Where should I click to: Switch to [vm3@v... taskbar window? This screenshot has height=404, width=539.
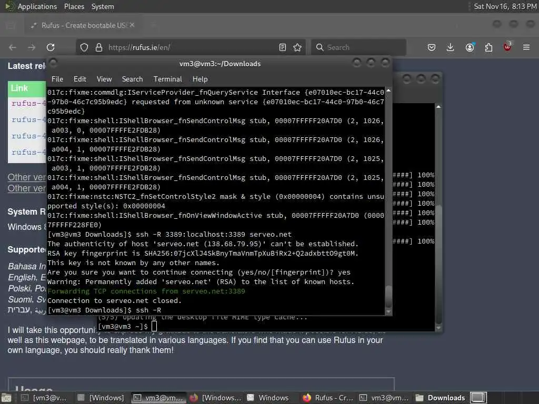[44, 398]
